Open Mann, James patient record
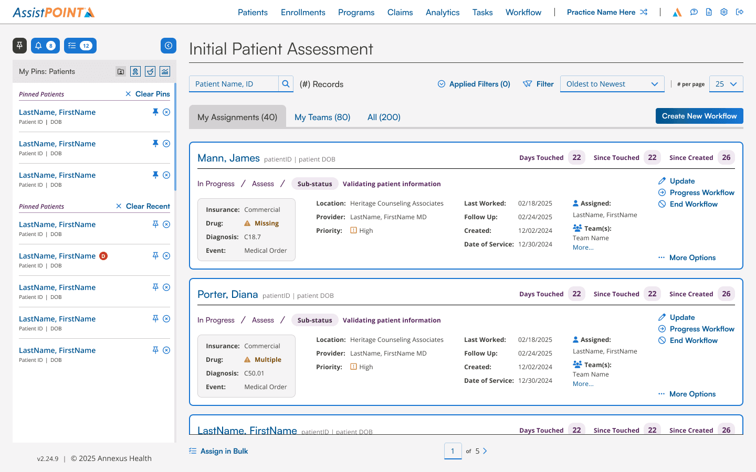Screen dimensions: 756x472 (x=228, y=158)
